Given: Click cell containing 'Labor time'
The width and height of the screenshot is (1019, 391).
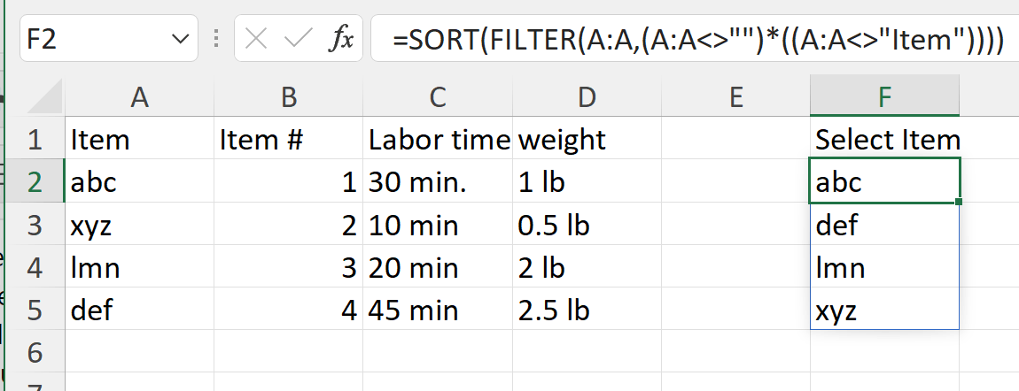Looking at the screenshot, I should 438,140.
